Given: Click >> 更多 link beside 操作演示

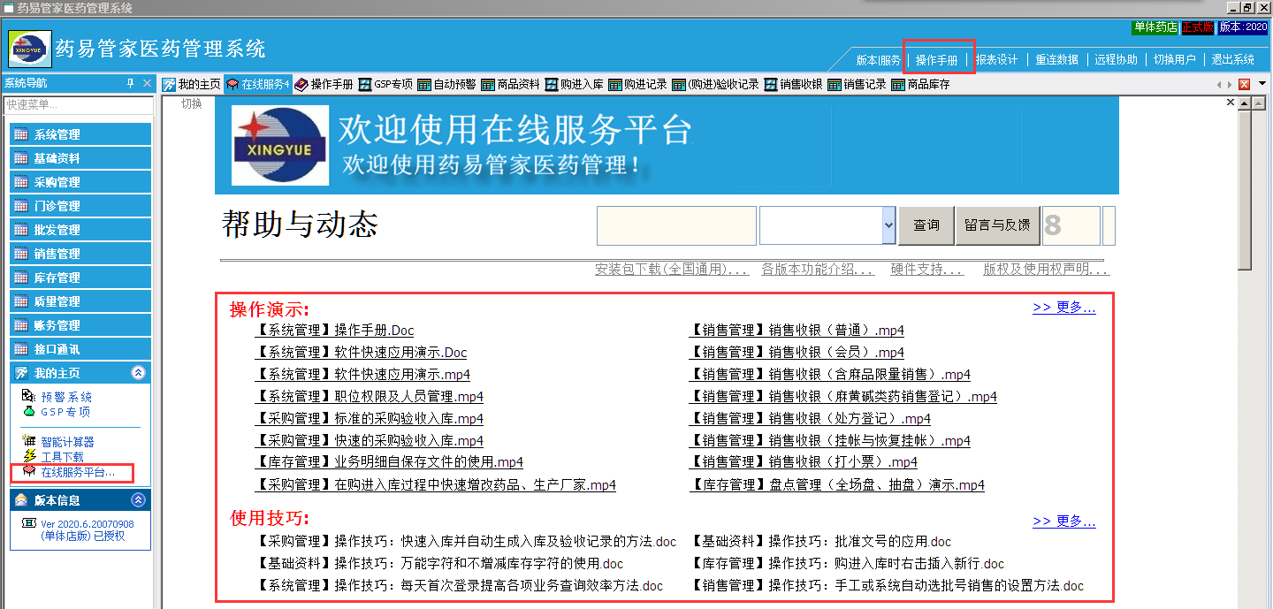Looking at the screenshot, I should pyautogui.click(x=1064, y=308).
